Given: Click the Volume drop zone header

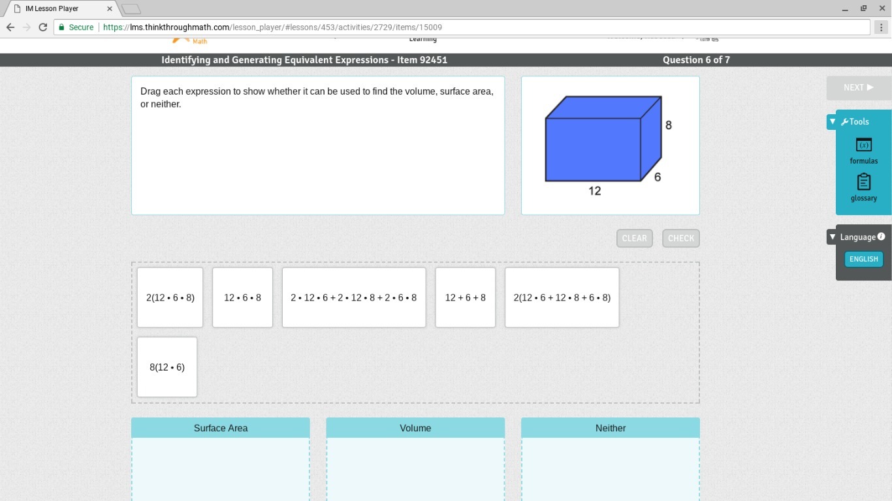Looking at the screenshot, I should click(x=415, y=428).
